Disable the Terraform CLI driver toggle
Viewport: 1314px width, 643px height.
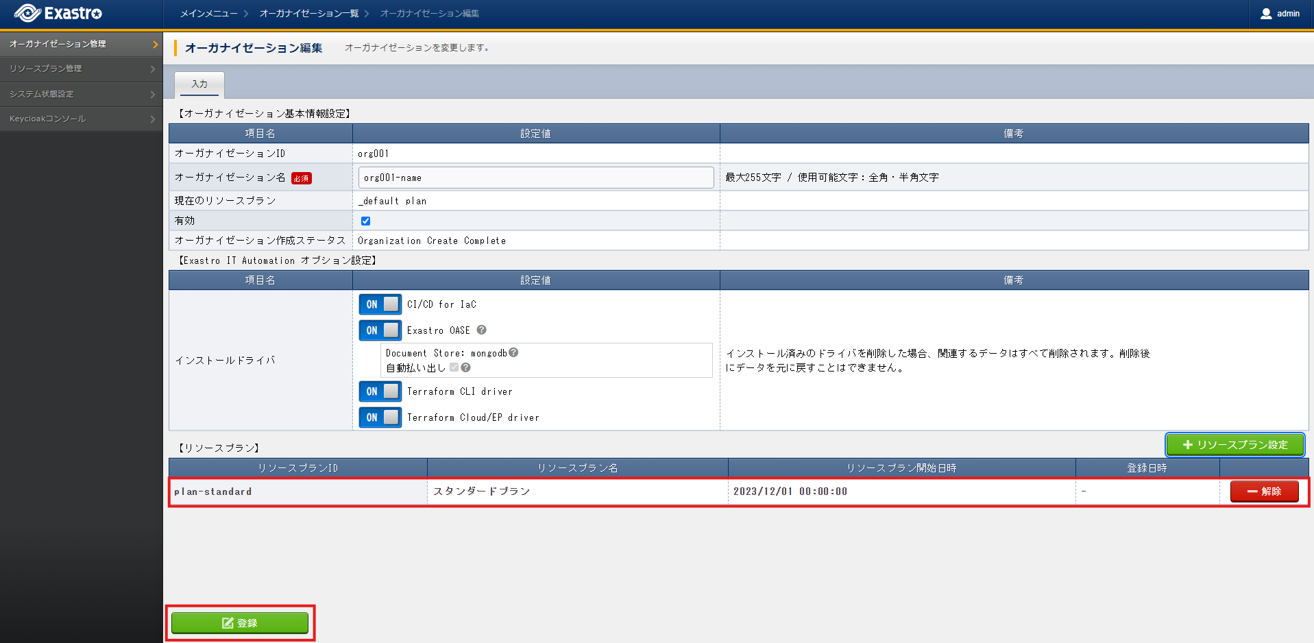(380, 391)
